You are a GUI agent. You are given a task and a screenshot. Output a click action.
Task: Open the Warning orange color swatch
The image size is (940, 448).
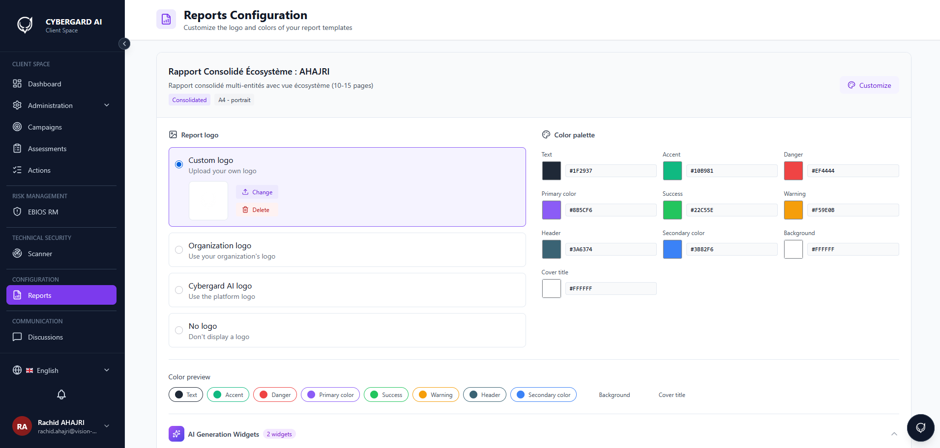click(793, 210)
